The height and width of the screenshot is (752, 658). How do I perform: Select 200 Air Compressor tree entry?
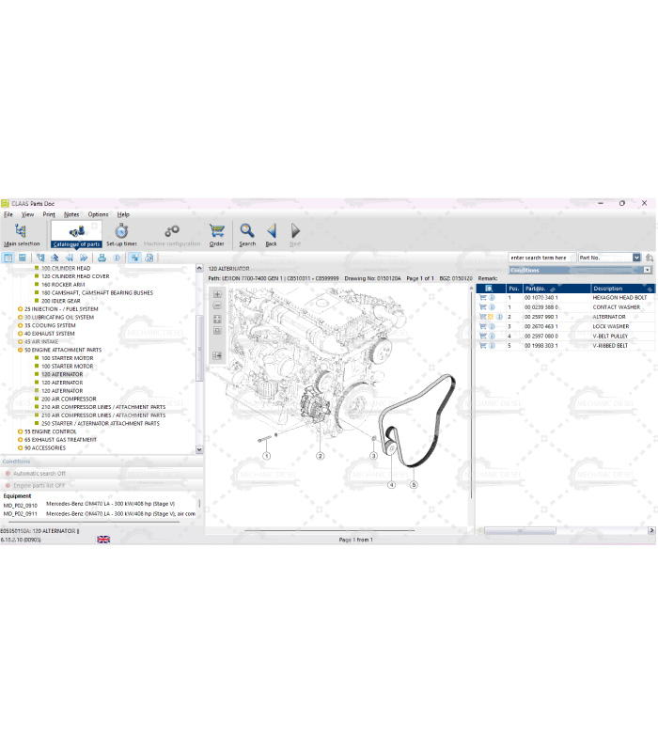68,399
